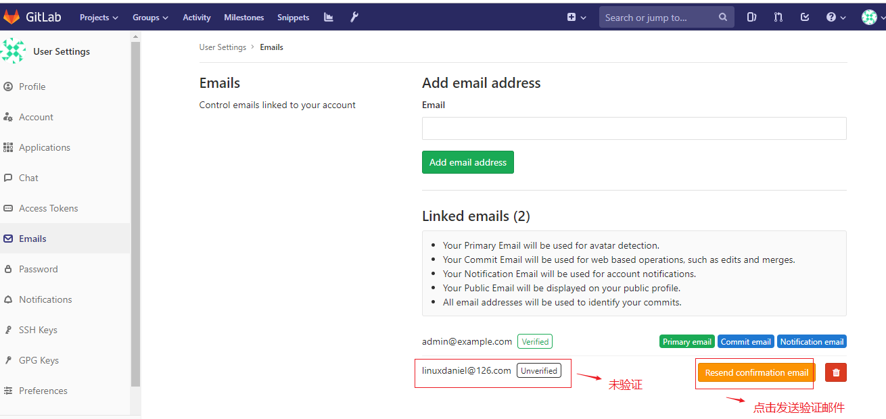Screen dimensions: 886x419
Task: Click the Password lock icon
Action: [8, 269]
